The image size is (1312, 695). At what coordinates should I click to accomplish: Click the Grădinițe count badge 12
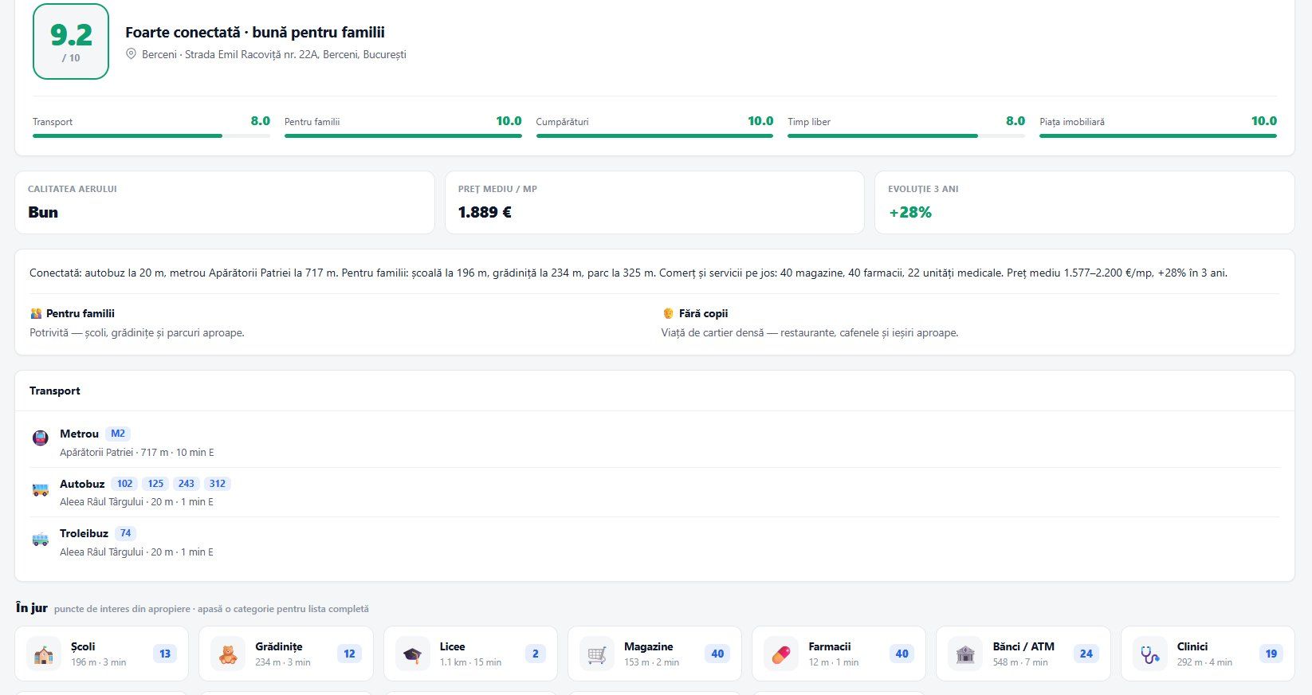(x=349, y=654)
